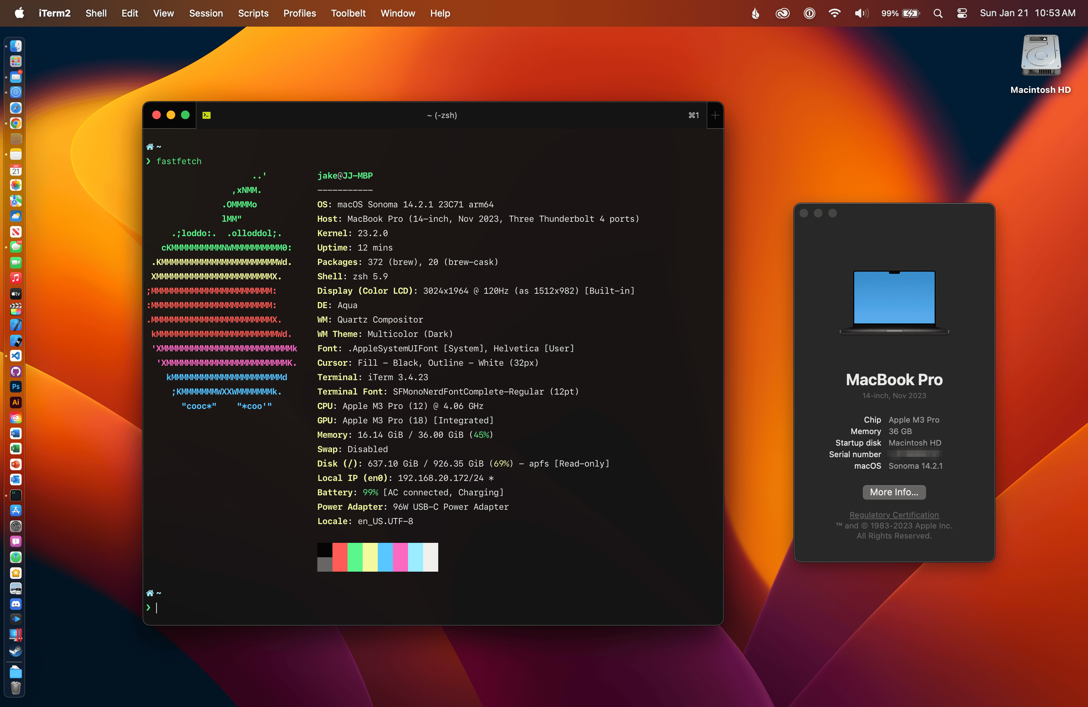The image size is (1088, 707).
Task: Open Safari from the Dock
Action: click(x=15, y=108)
